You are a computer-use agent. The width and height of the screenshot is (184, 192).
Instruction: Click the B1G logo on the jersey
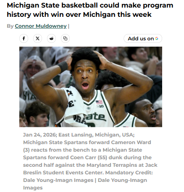click(x=100, y=106)
